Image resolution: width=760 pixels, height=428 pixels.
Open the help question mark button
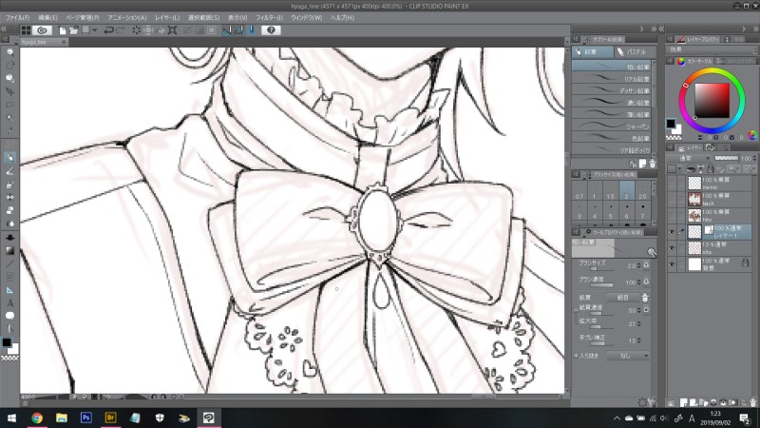271,30
